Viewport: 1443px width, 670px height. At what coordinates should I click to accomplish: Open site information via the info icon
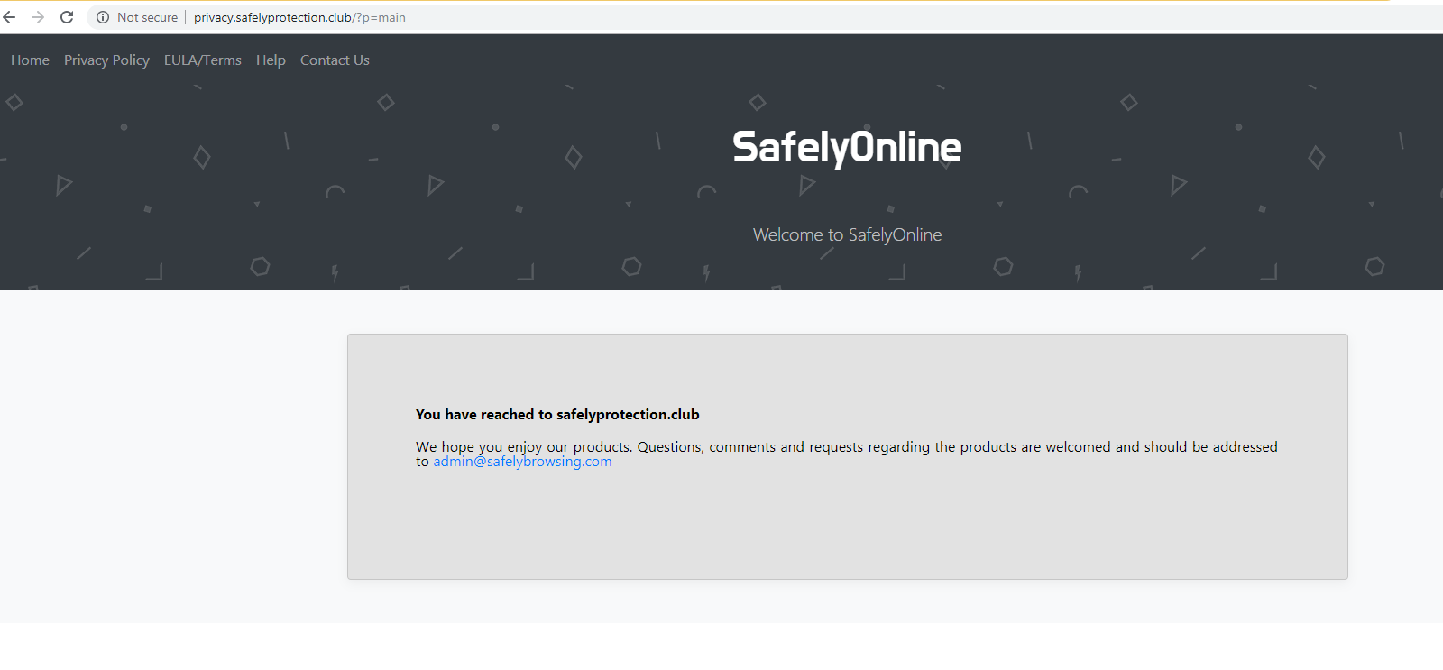103,17
